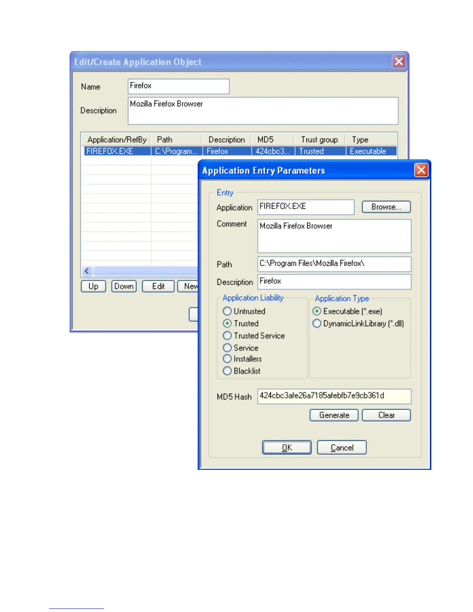This screenshot has width=473, height=612.
Task: Click the Executable cell in the list row
Action: [x=371, y=151]
